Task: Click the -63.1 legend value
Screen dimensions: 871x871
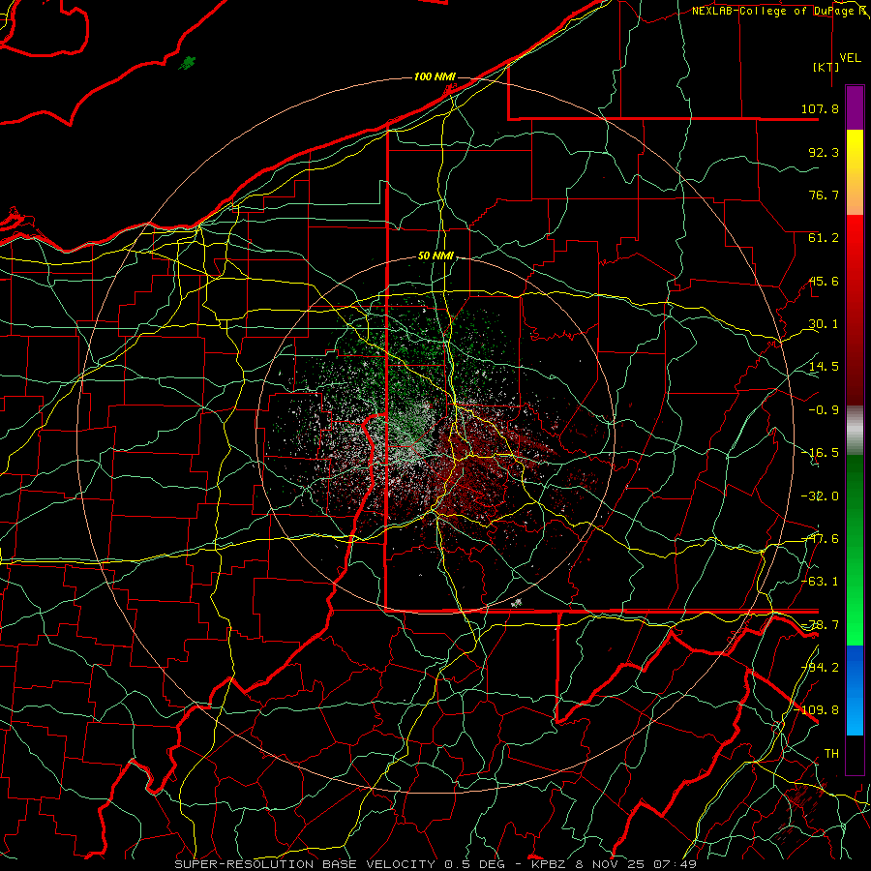Action: point(820,582)
